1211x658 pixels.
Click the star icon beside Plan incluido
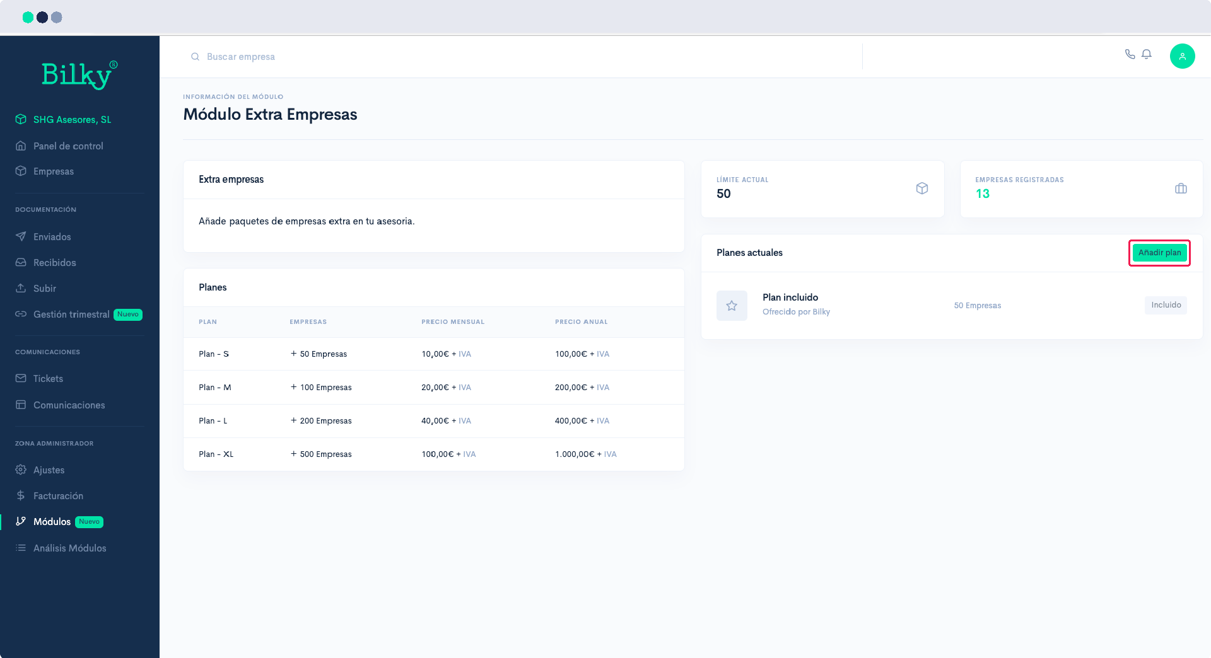tap(732, 306)
